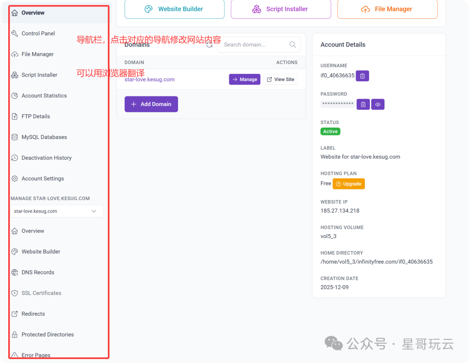The image size is (469, 363).
Task: Click the cubes icon for Script Installer sidebar
Action: 15,75
